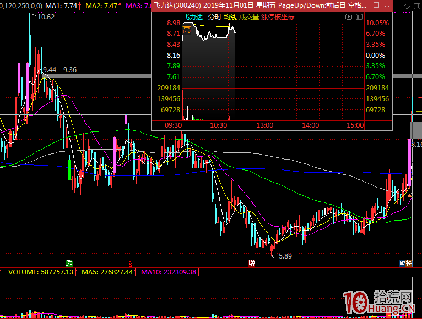Click the 10.62 high price label

click(x=46, y=17)
